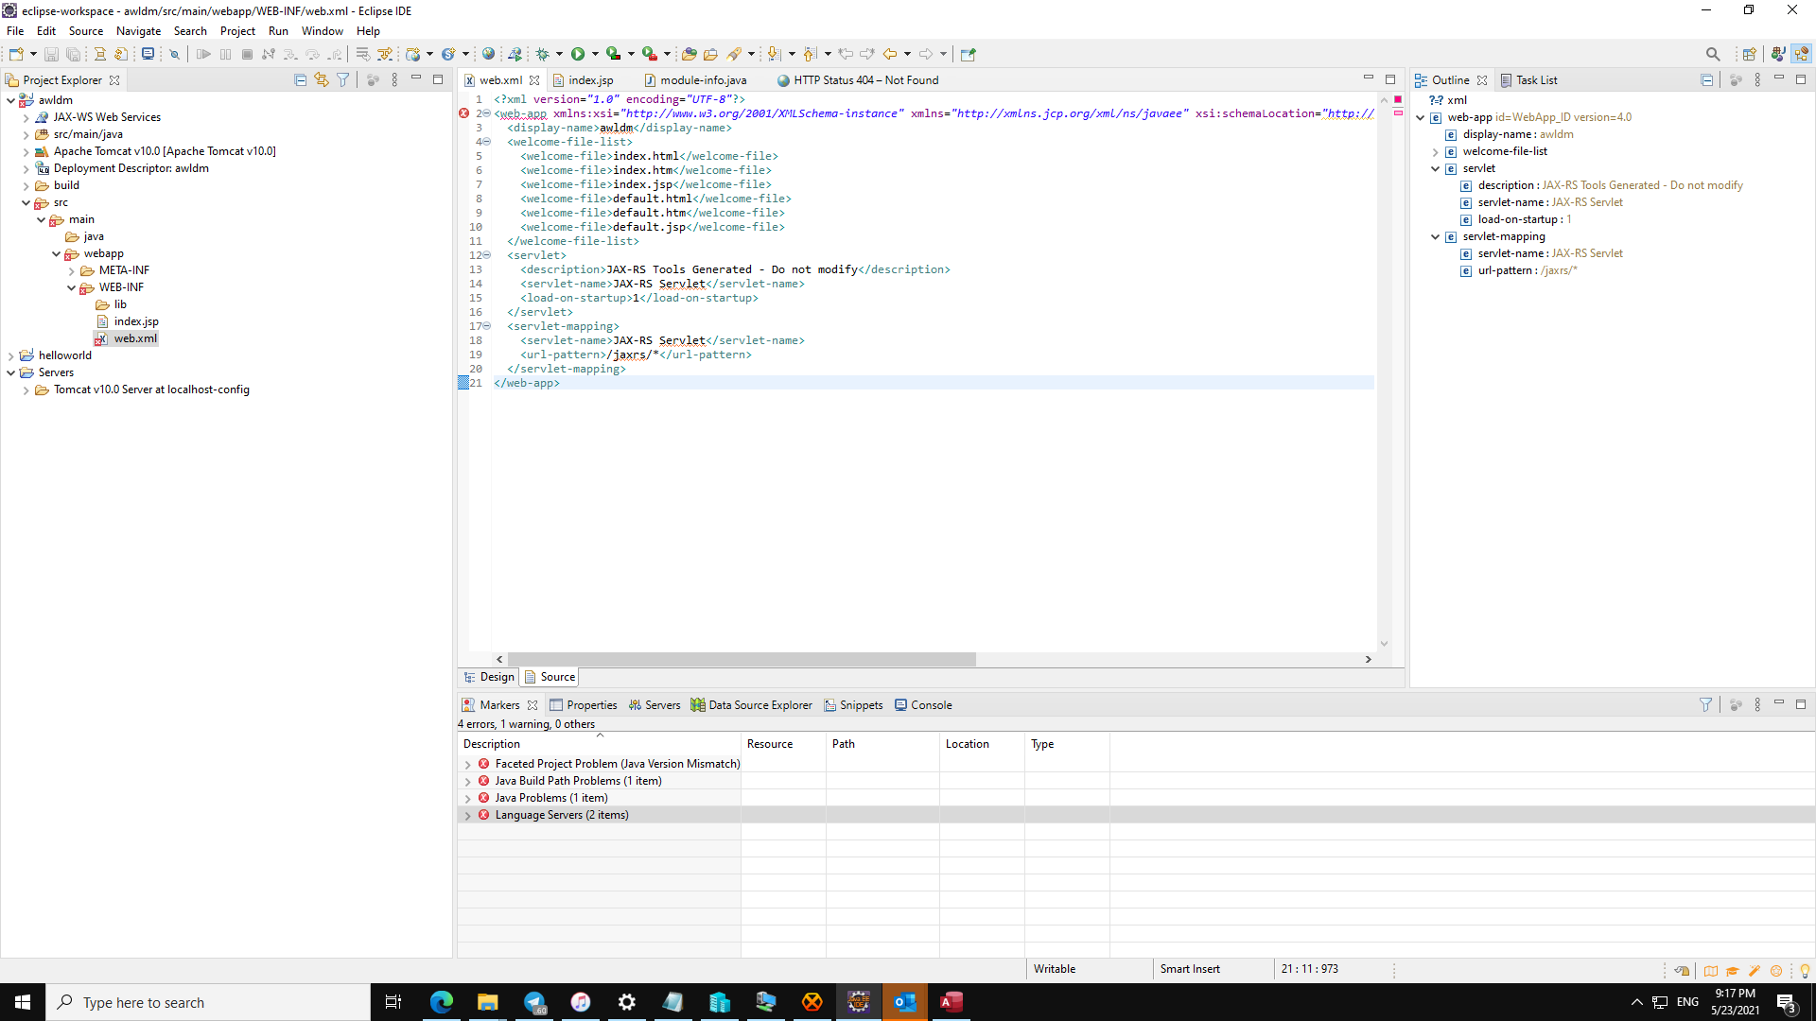
Task: Open the Task List view tab
Action: pos(1528,80)
